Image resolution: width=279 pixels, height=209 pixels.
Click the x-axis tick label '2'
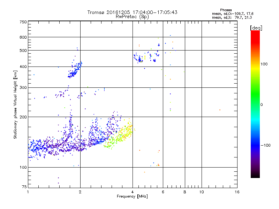pos(80,192)
